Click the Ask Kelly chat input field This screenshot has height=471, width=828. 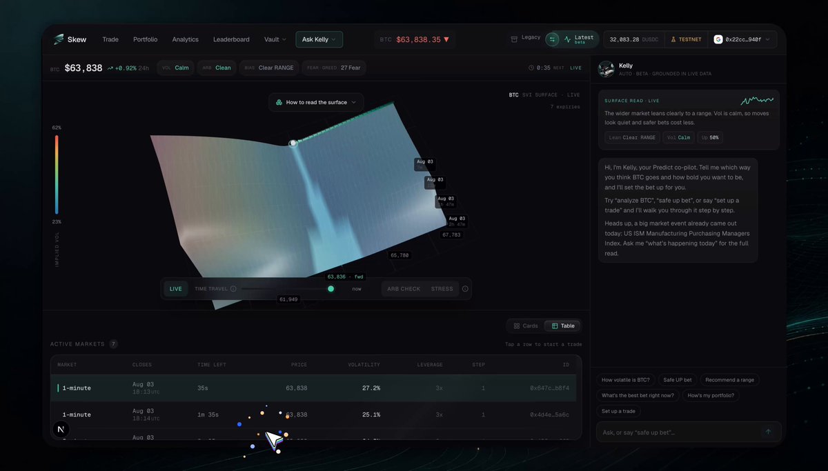pos(689,432)
